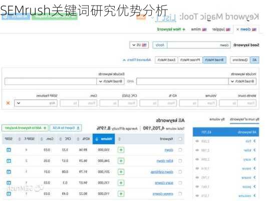The image size is (266, 201).
Task: Click Export to XLSX button
Action: (66, 128)
